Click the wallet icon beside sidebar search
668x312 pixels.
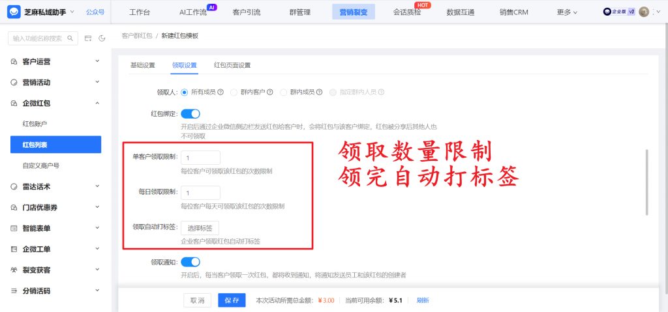pyautogui.click(x=88, y=38)
